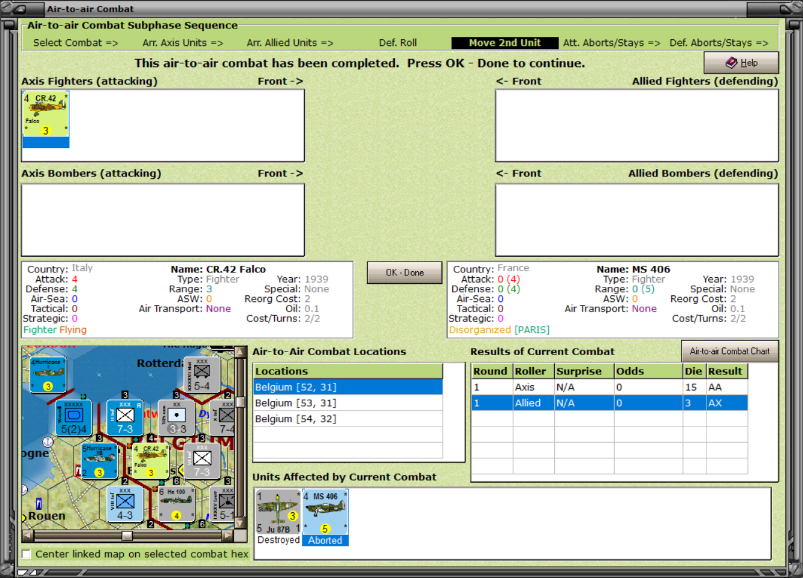The image size is (803, 578).
Task: Click the die value 15 cell
Action: coord(694,387)
